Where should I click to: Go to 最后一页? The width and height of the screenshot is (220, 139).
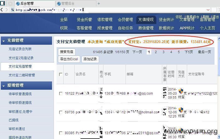coord(204,52)
